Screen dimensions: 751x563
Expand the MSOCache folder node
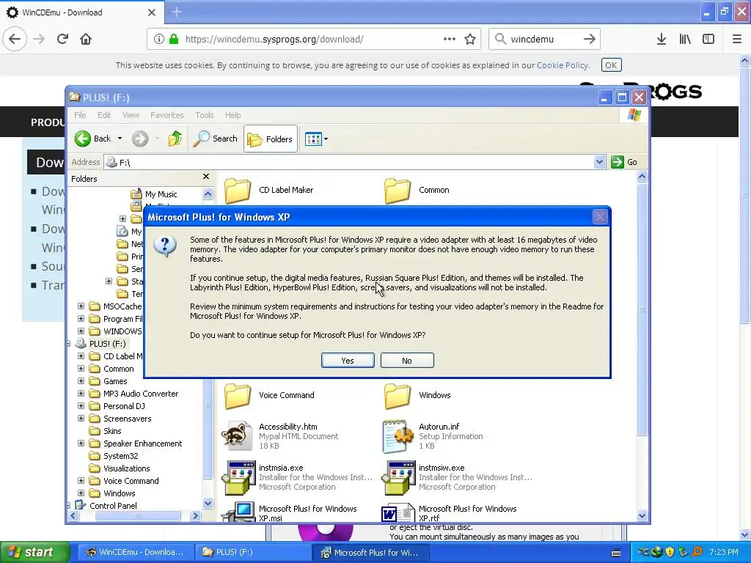[x=81, y=306]
